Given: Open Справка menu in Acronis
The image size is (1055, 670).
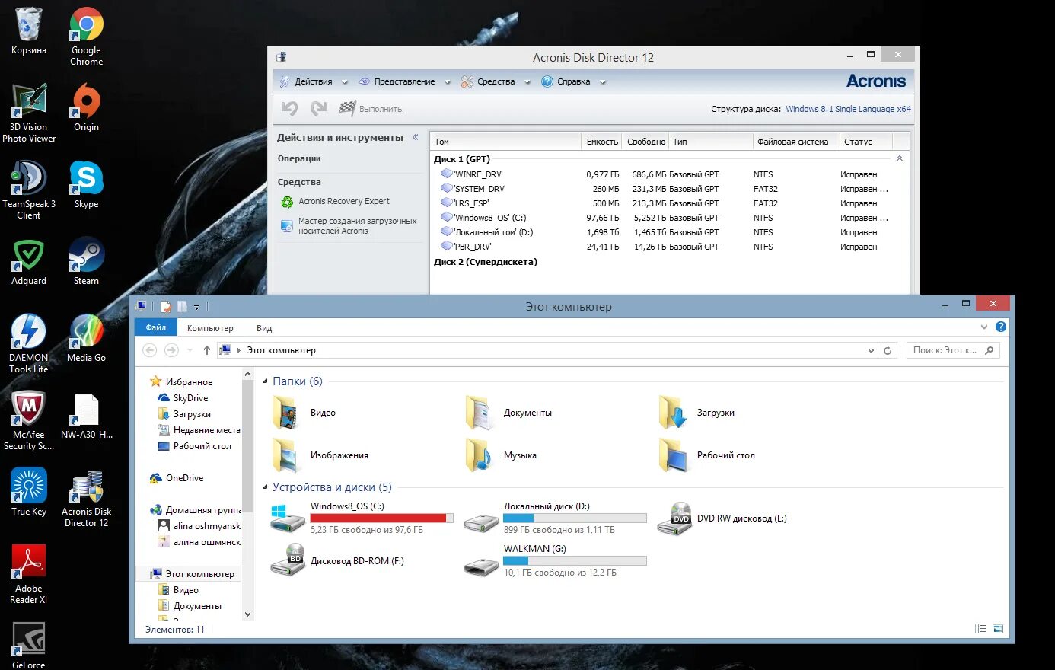Looking at the screenshot, I should coord(573,81).
